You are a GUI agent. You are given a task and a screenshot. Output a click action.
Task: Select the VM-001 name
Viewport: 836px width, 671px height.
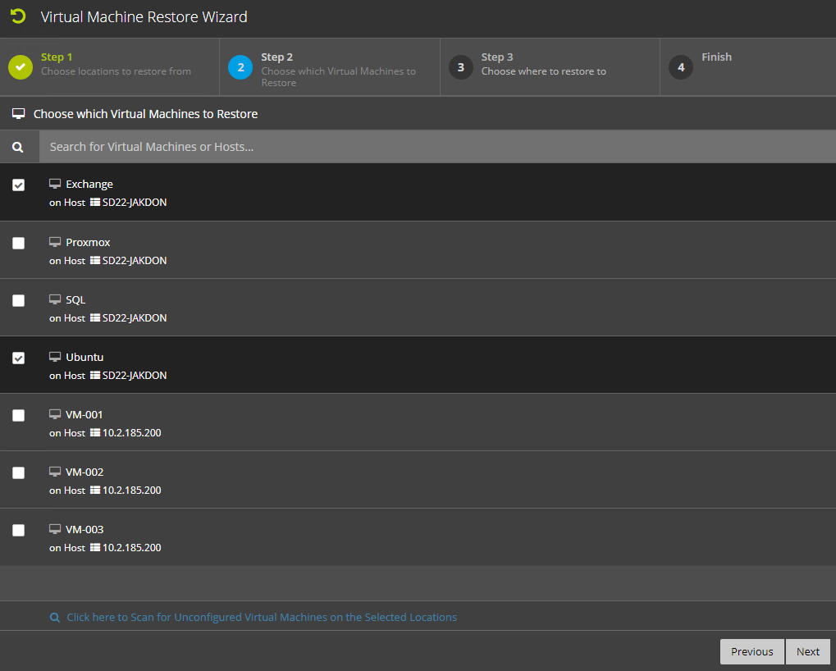click(85, 414)
